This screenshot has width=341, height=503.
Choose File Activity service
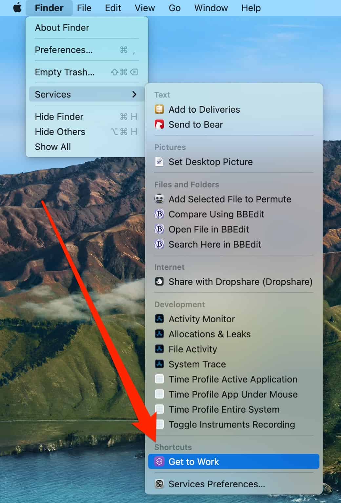click(x=233, y=349)
